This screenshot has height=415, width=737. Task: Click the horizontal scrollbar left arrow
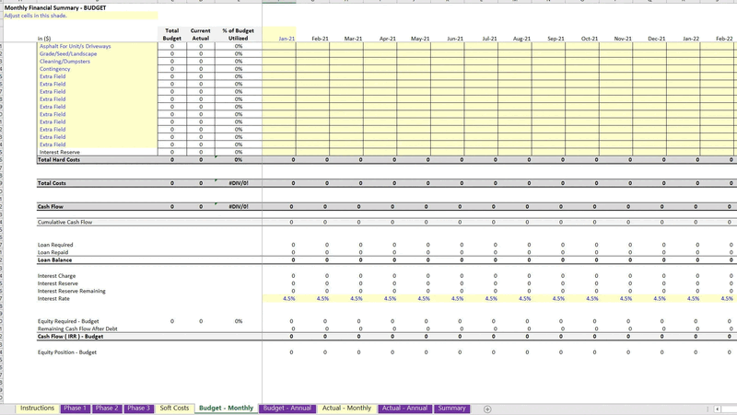click(718, 409)
